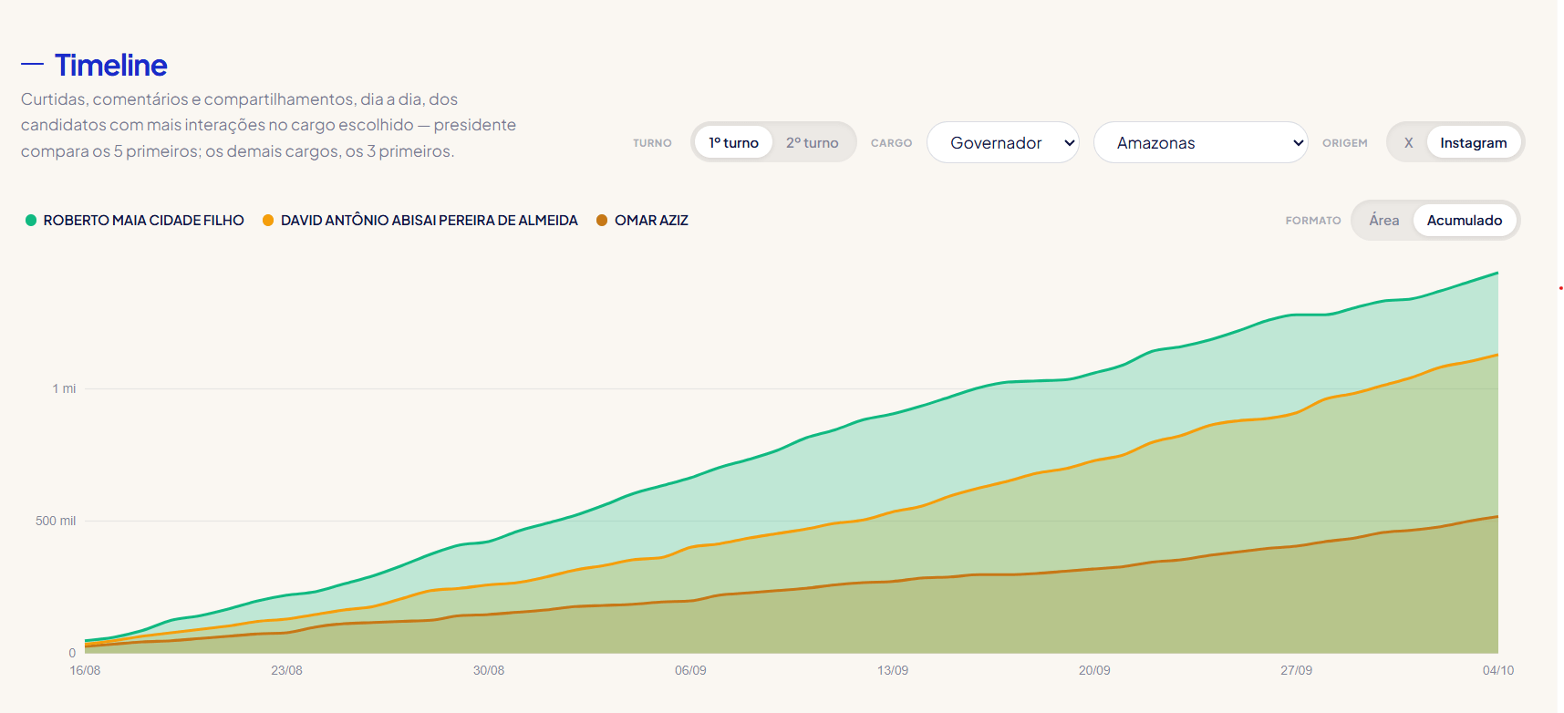1564x713 pixels.
Task: Click the brown Omar Aziz legend dot
Action: tap(602, 220)
